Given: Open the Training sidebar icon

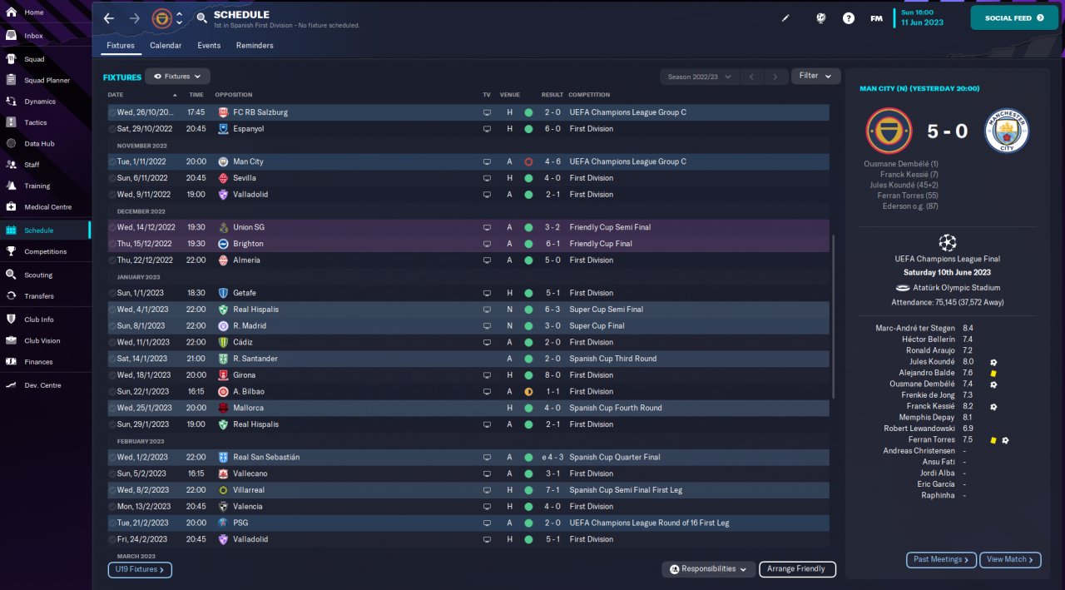Looking at the screenshot, I should (x=11, y=186).
